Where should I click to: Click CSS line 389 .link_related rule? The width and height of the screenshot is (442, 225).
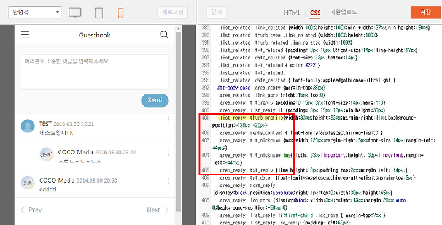(x=324, y=28)
